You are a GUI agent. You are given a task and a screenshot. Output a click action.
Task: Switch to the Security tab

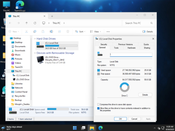[104, 44]
